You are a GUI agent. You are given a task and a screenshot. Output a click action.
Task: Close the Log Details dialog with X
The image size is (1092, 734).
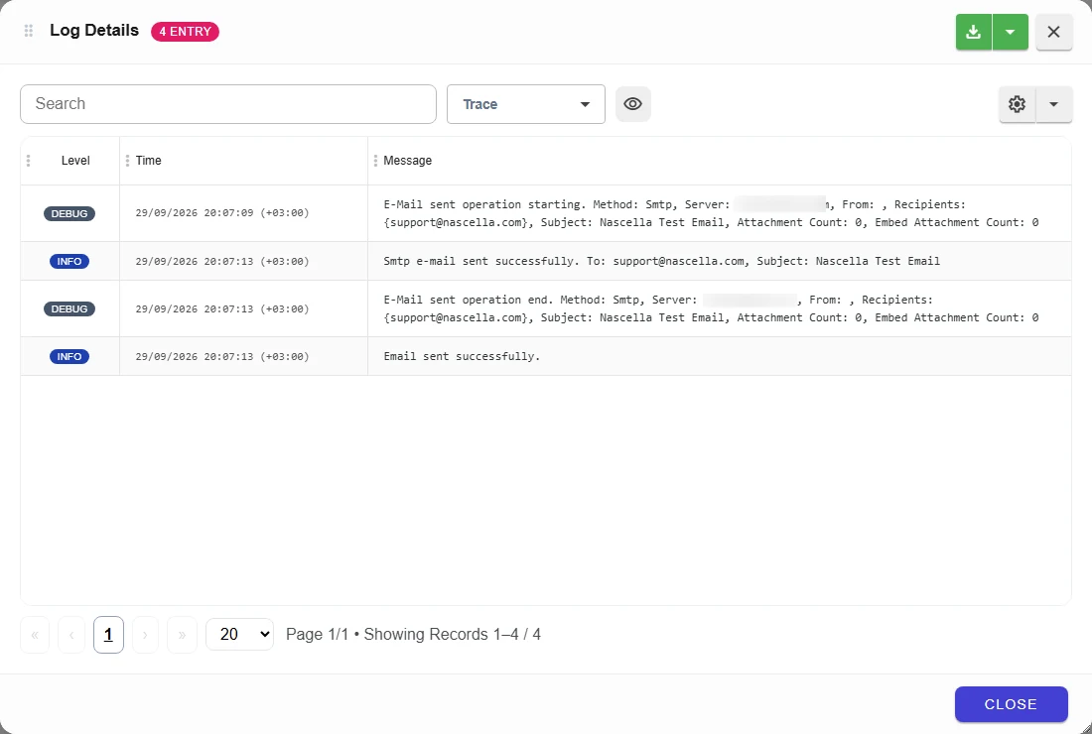(x=1053, y=32)
